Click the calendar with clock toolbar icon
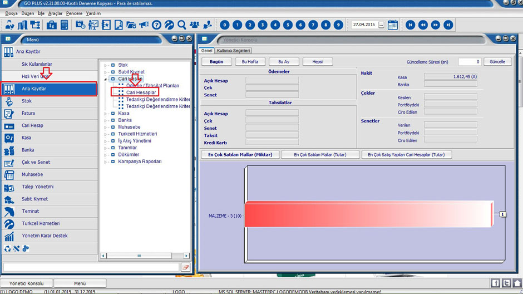 (x=80, y=25)
